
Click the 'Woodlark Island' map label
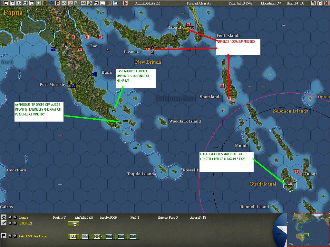pos(185,121)
